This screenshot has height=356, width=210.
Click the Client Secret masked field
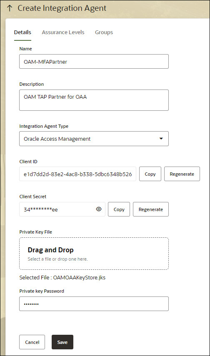click(62, 209)
